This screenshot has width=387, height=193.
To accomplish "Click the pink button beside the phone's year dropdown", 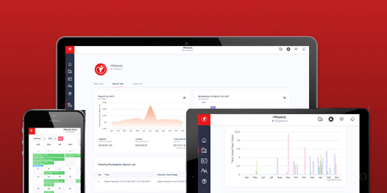I will point(60,139).
